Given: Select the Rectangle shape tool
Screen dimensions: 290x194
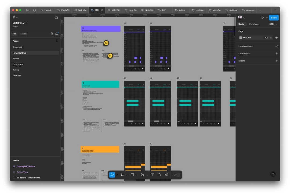Looking at the screenshot, I should coord(132,175).
